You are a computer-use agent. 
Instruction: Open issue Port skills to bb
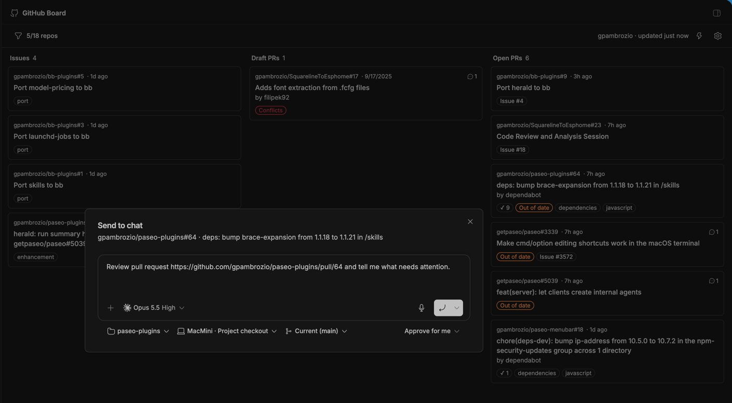click(124, 186)
